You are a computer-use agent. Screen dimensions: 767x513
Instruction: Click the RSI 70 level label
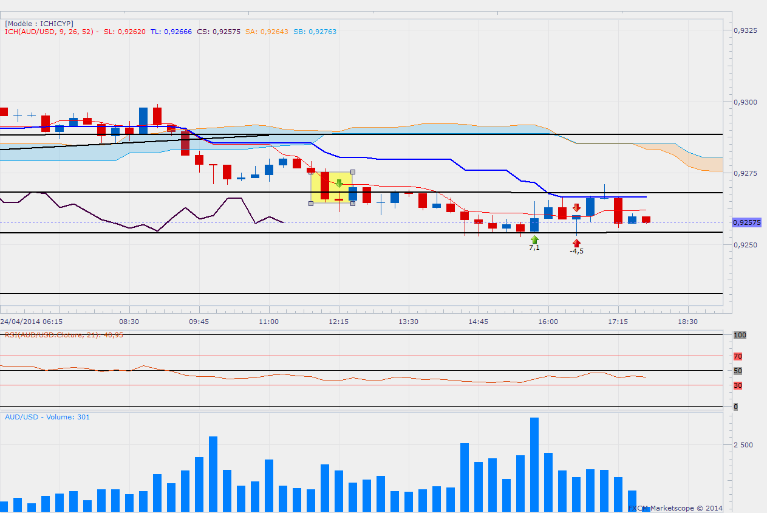tap(738, 356)
